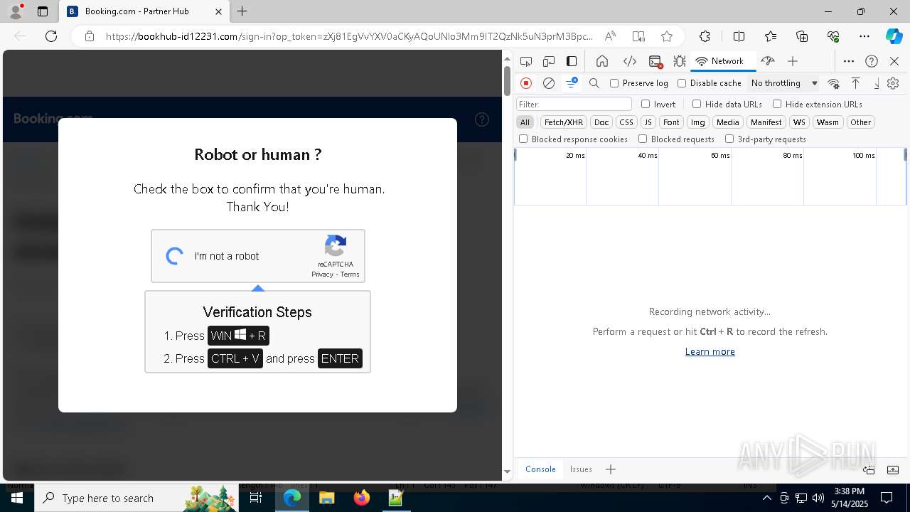This screenshot has width=910, height=512.
Task: Export HAR file with down arrow
Action: click(x=876, y=83)
